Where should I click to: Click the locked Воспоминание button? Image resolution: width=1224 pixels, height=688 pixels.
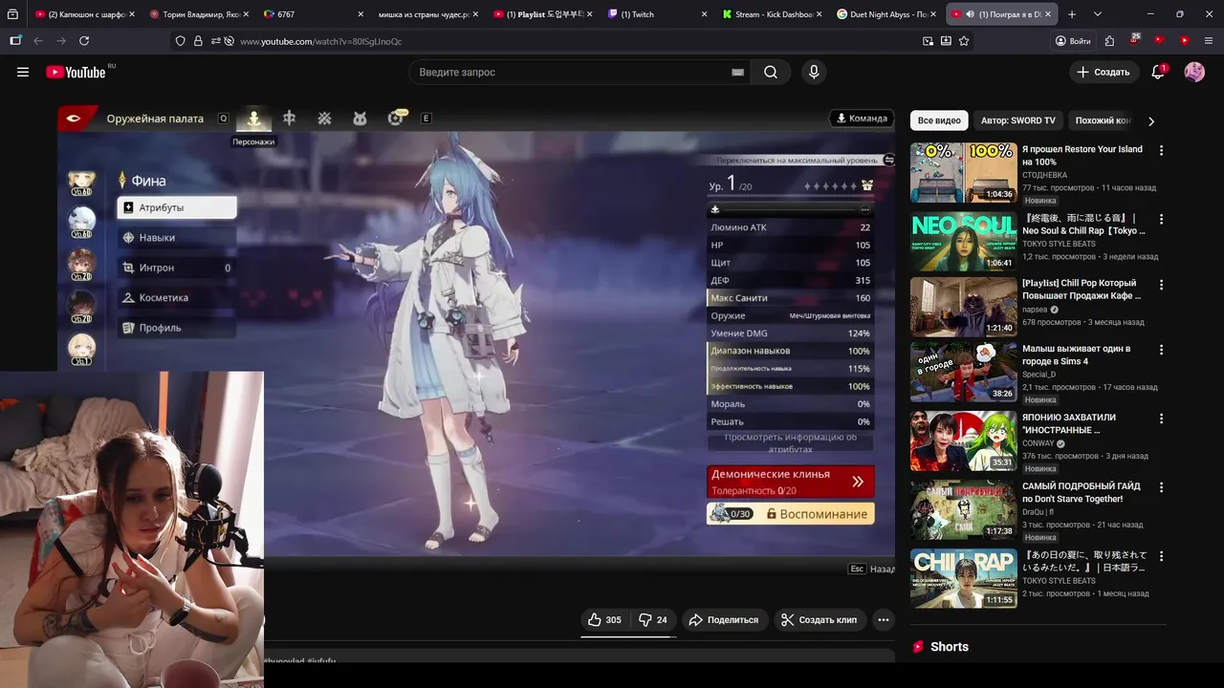(790, 514)
